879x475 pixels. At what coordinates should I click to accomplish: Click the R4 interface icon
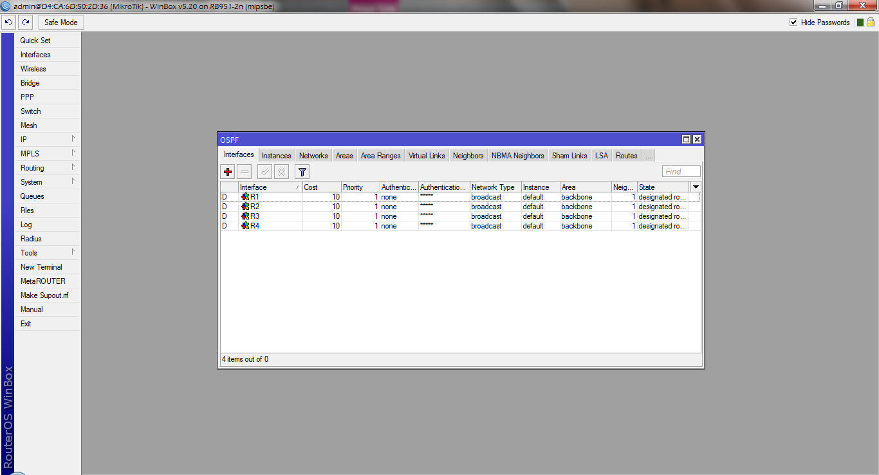[x=245, y=226]
